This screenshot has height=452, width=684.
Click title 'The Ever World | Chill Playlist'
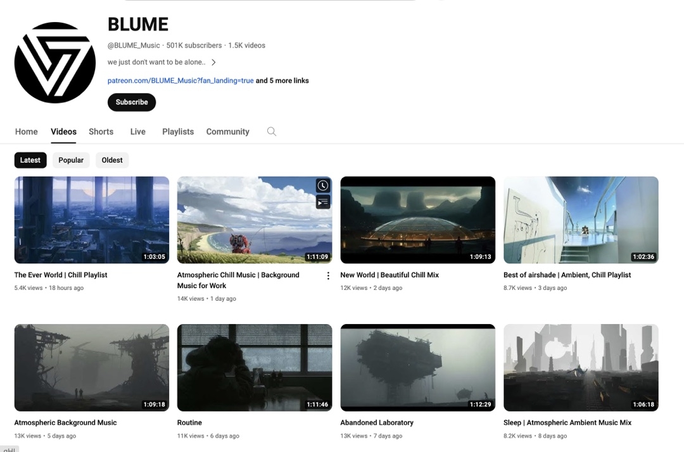(61, 275)
